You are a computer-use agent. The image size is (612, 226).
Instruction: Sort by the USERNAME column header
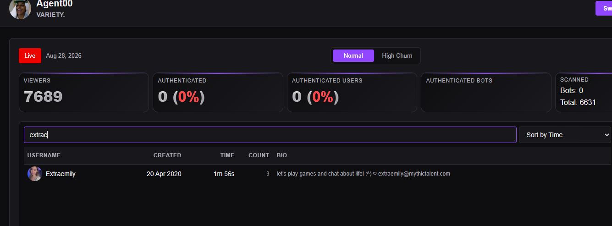click(x=44, y=155)
